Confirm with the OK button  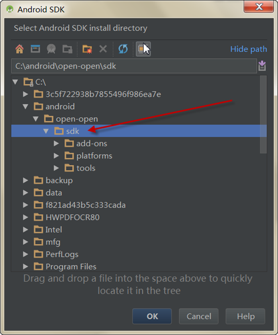(152, 316)
